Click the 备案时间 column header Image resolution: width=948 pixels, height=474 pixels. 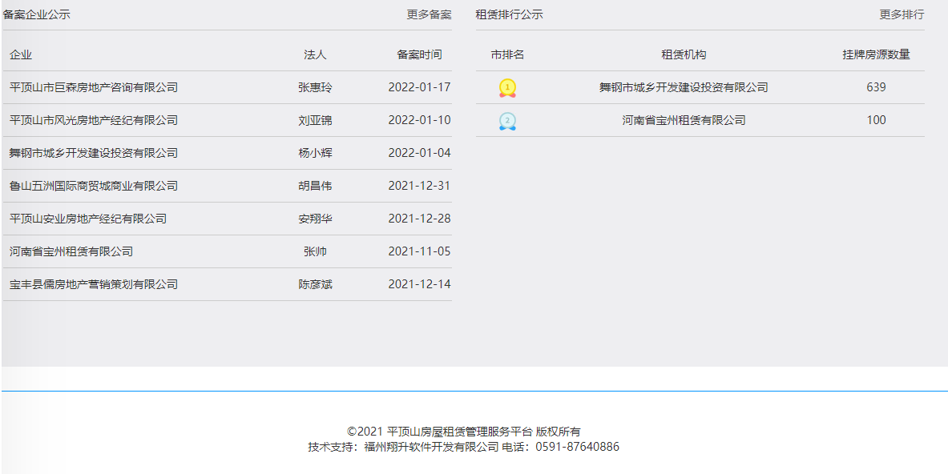tap(419, 54)
